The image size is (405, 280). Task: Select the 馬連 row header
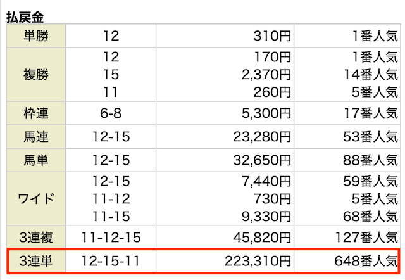pos(36,137)
